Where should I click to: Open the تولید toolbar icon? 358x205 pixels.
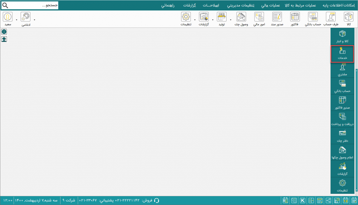(222, 19)
